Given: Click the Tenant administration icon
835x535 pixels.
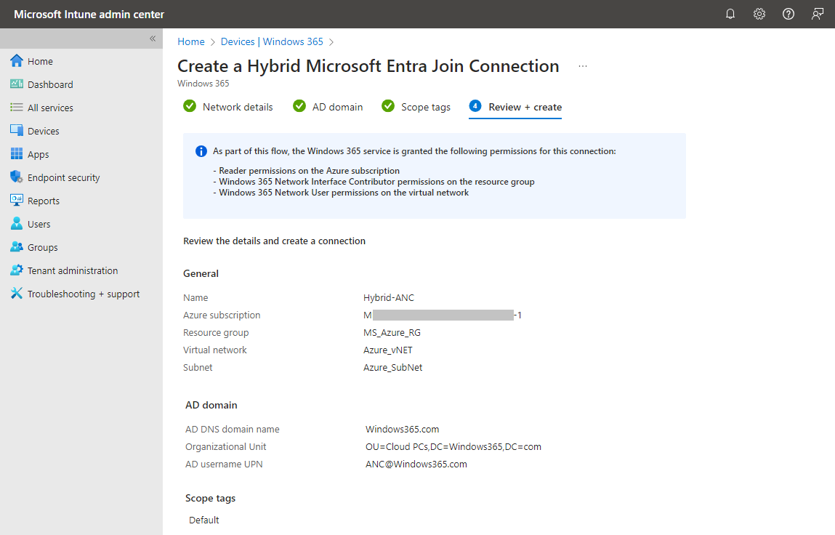Looking at the screenshot, I should (17, 270).
